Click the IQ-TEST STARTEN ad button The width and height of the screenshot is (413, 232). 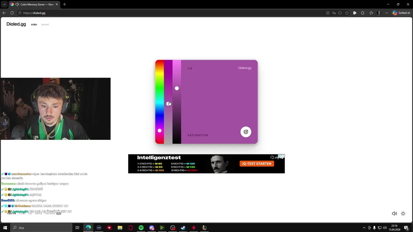pyautogui.click(x=257, y=164)
